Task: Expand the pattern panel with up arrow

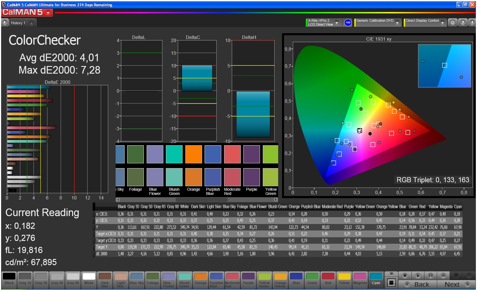Action: 391,273
